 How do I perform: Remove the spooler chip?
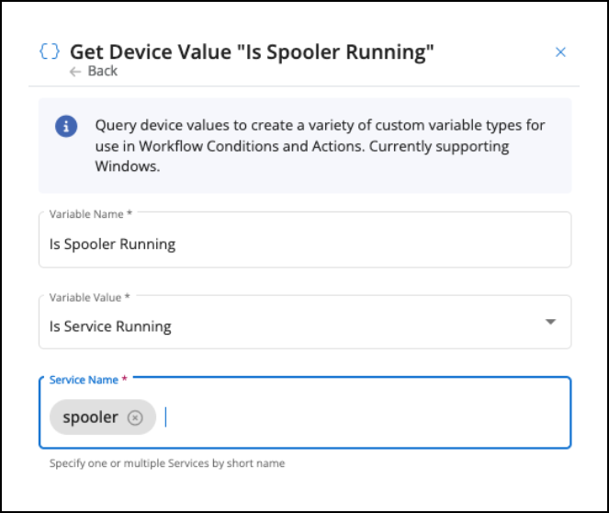(x=135, y=417)
